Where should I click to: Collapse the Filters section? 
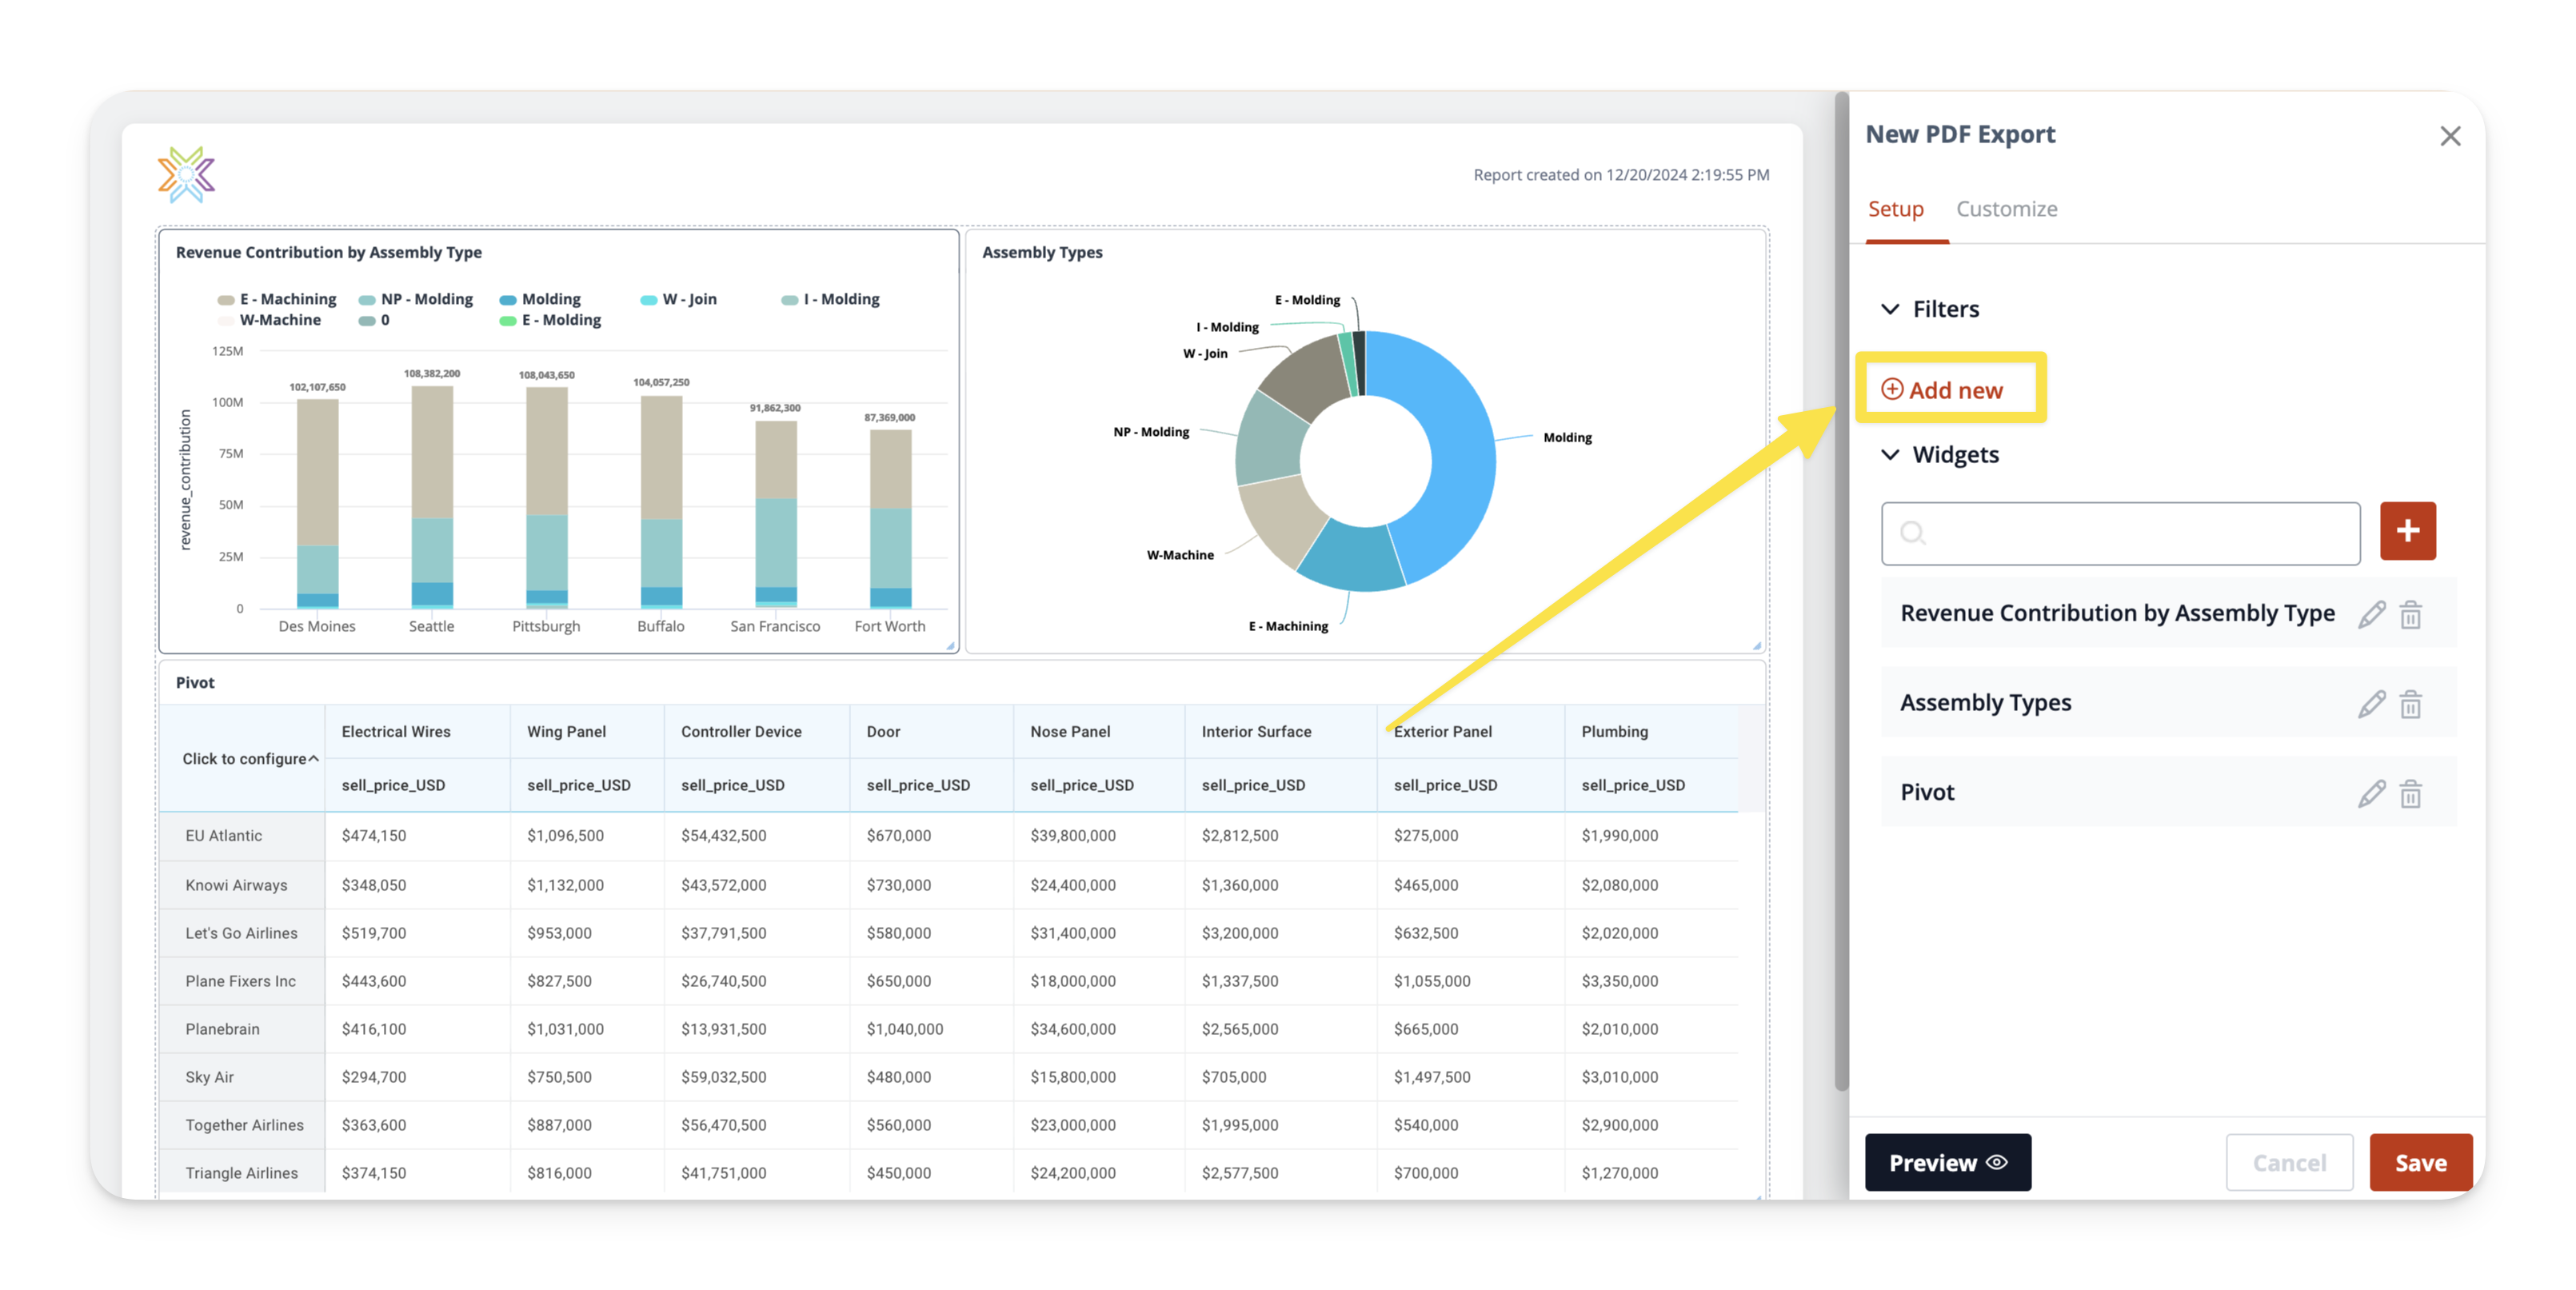(1889, 309)
